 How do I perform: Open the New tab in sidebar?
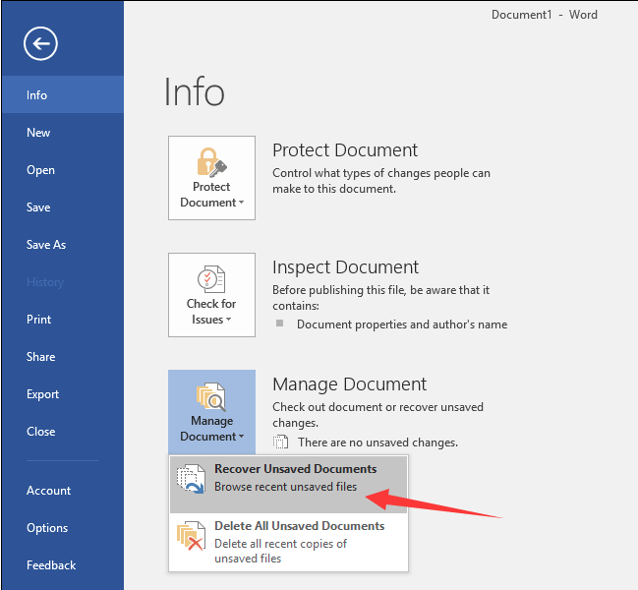[x=38, y=133]
